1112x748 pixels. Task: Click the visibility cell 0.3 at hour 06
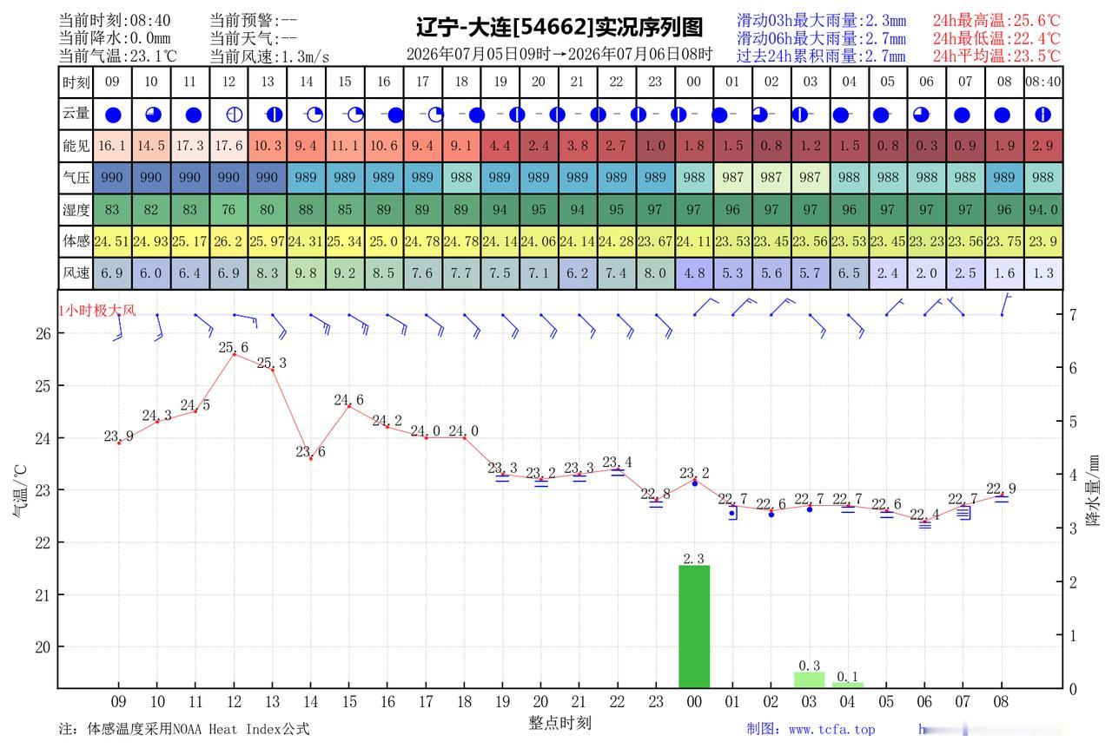click(x=927, y=146)
